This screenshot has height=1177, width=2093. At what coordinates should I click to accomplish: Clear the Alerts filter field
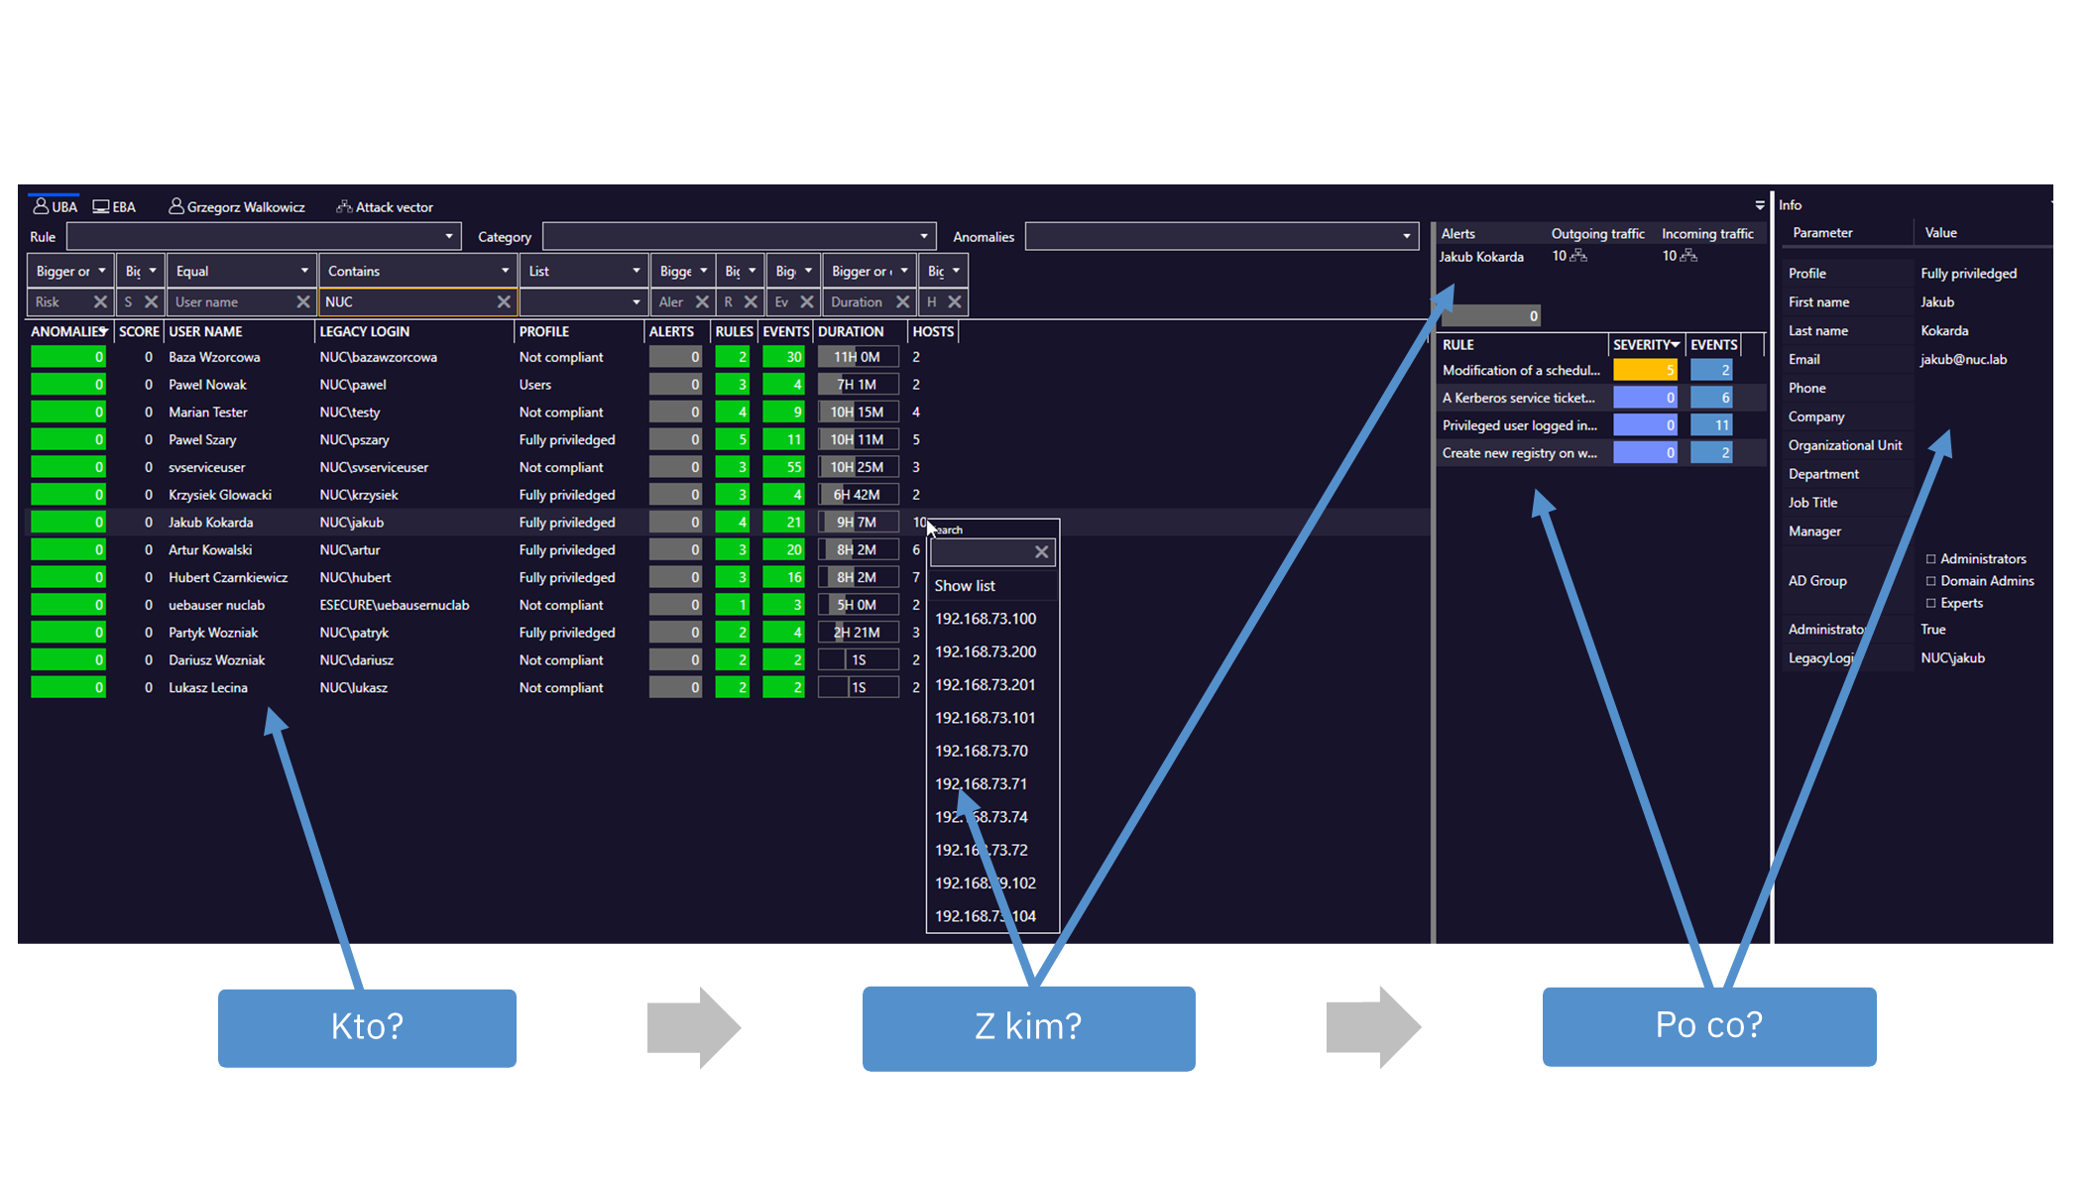point(702,301)
